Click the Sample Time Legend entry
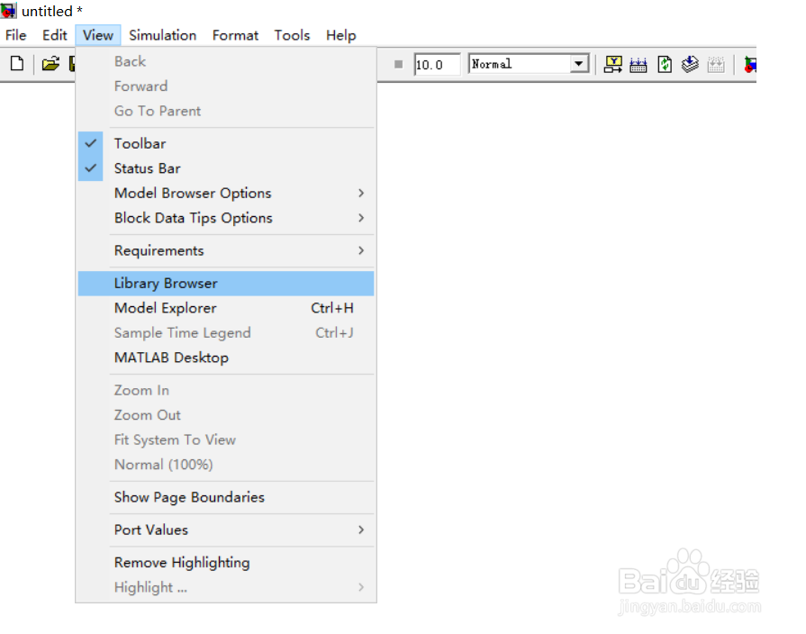This screenshot has height=634, width=806. (x=226, y=332)
